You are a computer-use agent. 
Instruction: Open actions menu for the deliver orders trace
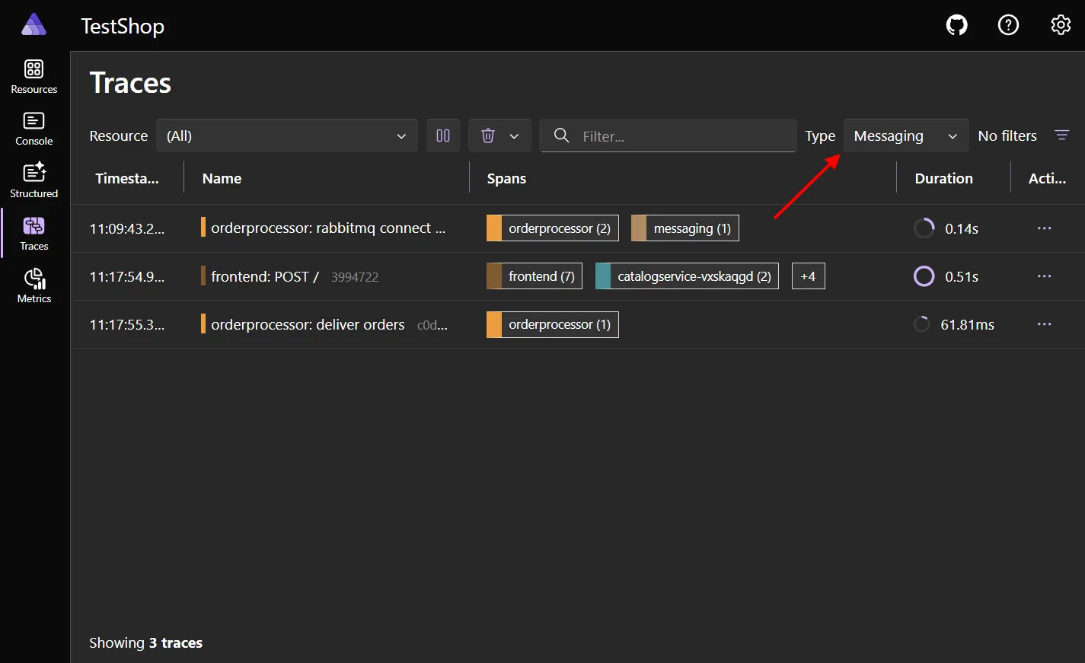(x=1044, y=324)
